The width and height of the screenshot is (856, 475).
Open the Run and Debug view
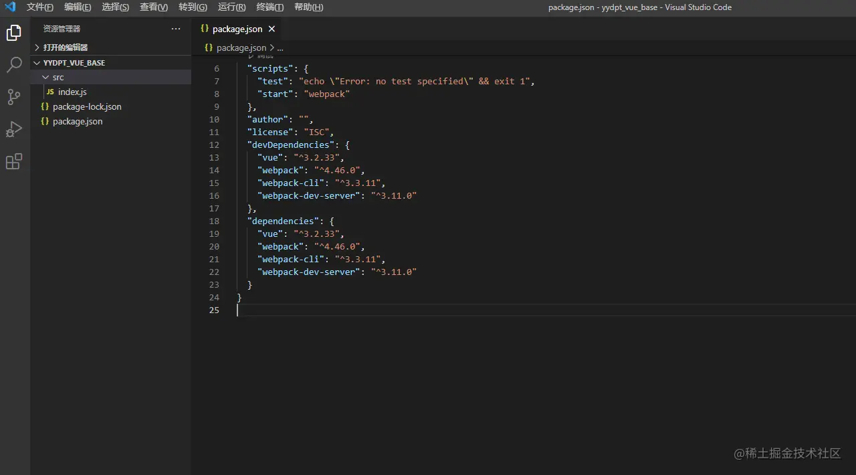pyautogui.click(x=13, y=129)
